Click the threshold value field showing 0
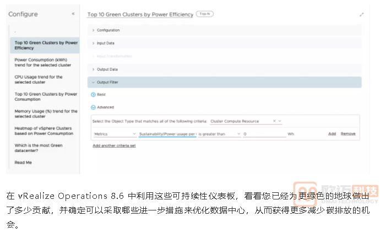The height and width of the screenshot is (238, 380). [x=264, y=134]
